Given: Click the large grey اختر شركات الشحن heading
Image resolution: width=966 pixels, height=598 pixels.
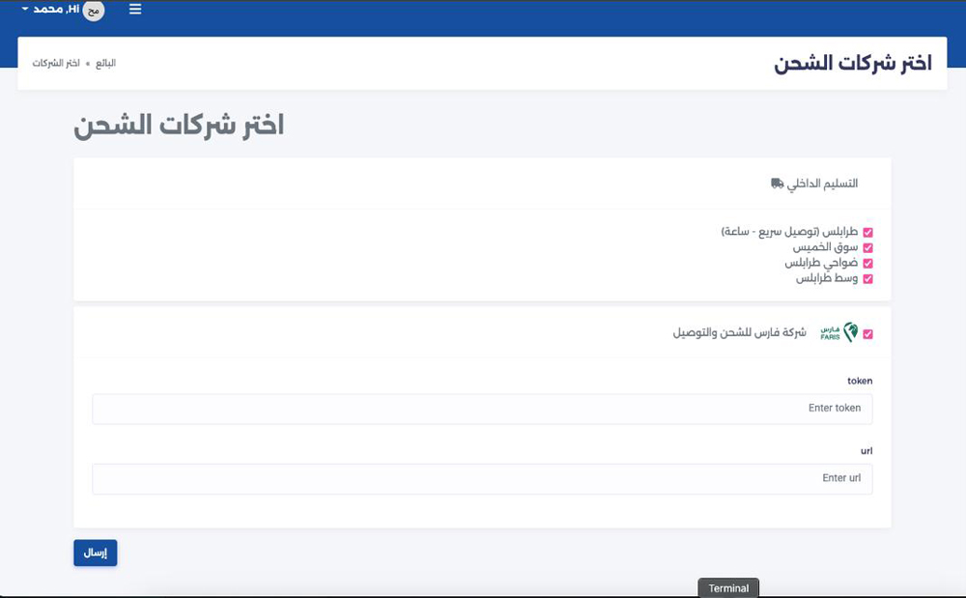Looking at the screenshot, I should click(179, 127).
